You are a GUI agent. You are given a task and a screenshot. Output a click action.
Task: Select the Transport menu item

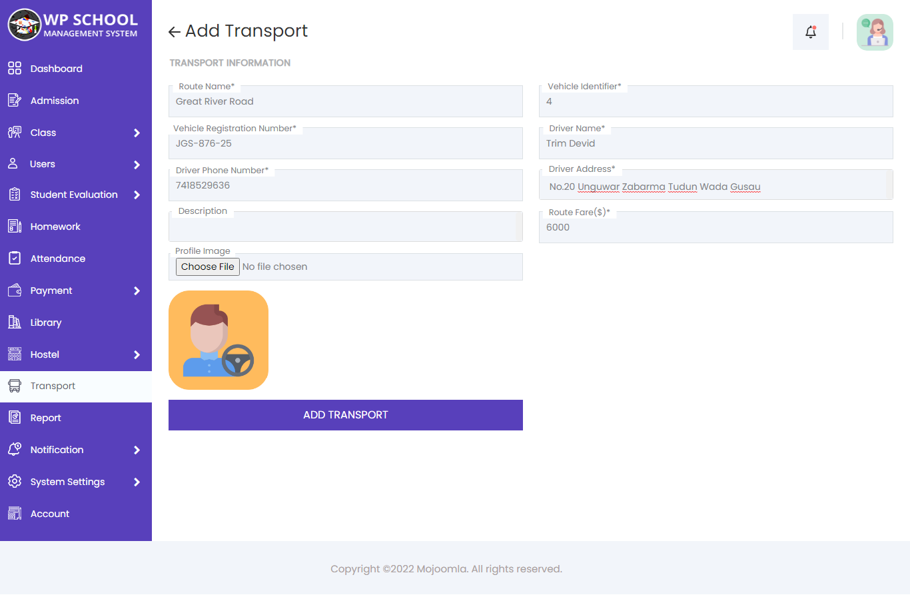coord(76,386)
